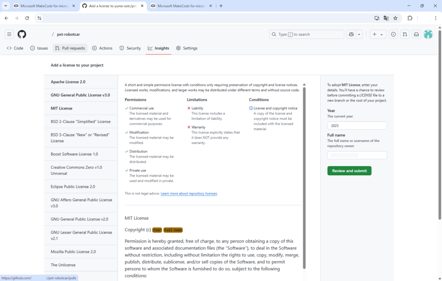
Task: Select GNU Affero General Public License v3.0
Action: coord(81,202)
